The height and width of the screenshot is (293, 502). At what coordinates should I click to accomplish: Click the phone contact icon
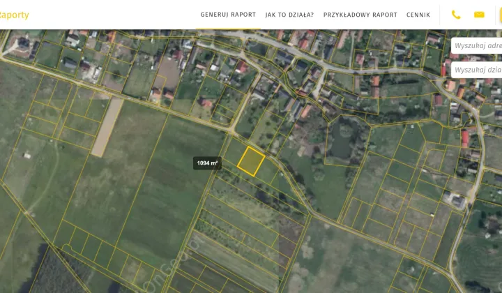(x=456, y=15)
